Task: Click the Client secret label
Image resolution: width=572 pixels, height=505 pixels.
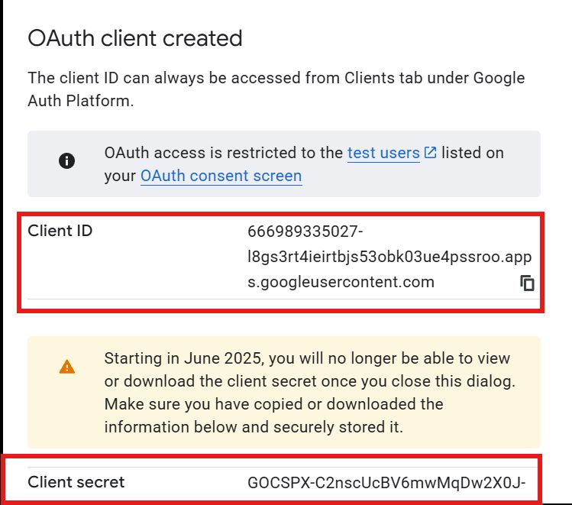Action: (x=76, y=482)
